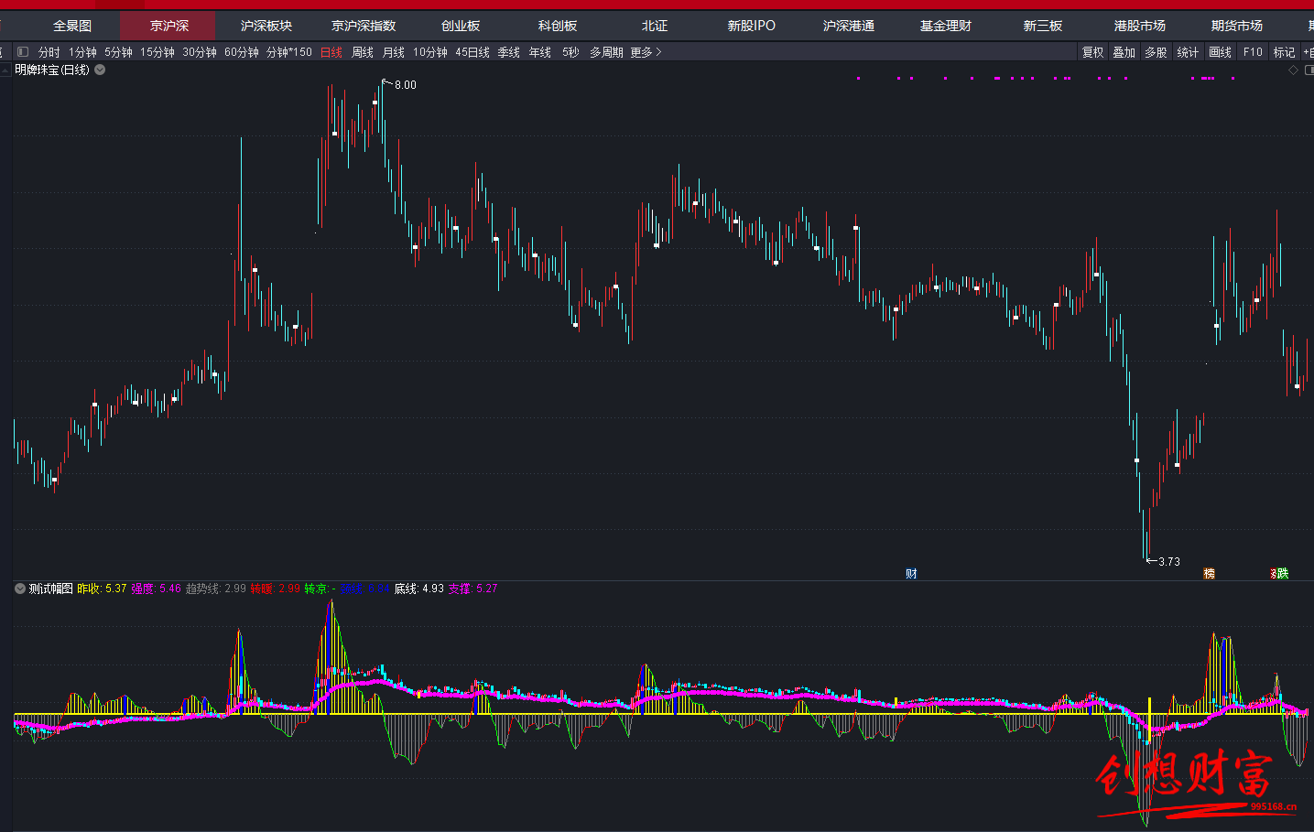Expand the 更多 periods chevron
1314x832 pixels.
(x=658, y=52)
